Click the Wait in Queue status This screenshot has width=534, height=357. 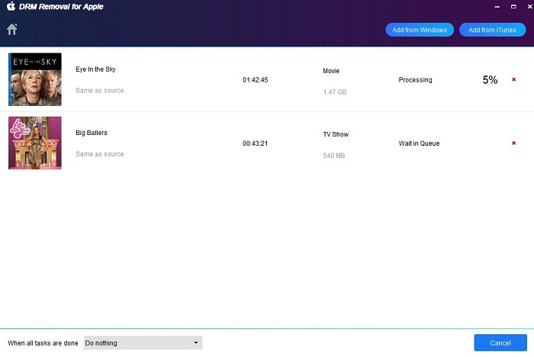pyautogui.click(x=419, y=143)
